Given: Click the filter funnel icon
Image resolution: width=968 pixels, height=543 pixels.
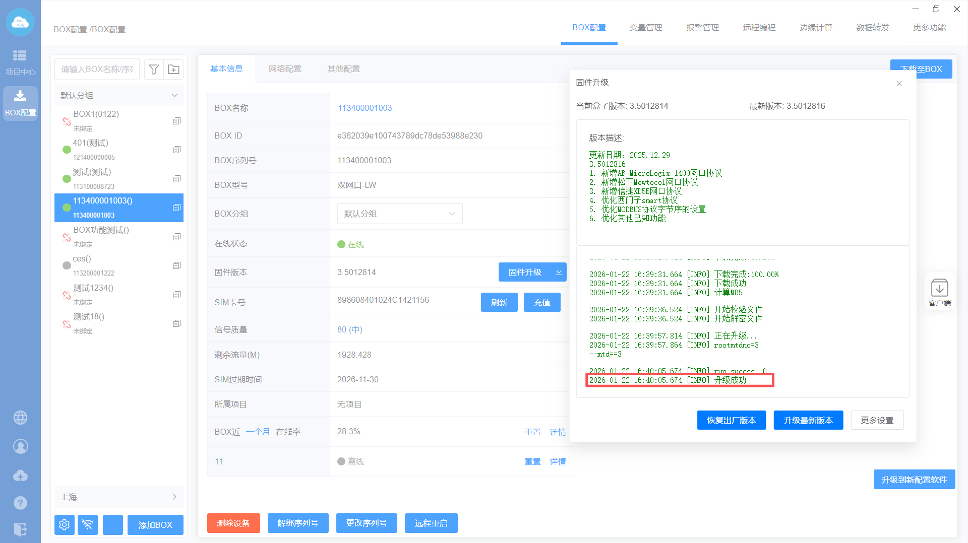Looking at the screenshot, I should coord(154,70).
